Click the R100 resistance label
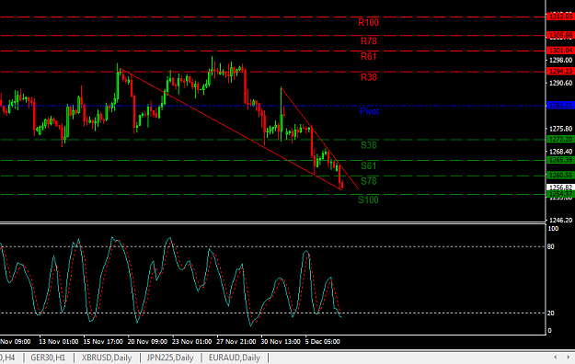Viewport: 575px width, 364px height. click(x=368, y=23)
